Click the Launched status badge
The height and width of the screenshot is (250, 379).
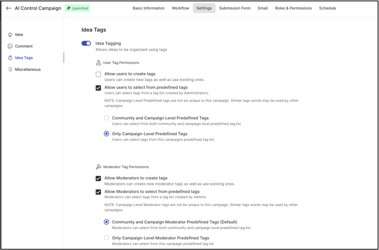(x=78, y=8)
